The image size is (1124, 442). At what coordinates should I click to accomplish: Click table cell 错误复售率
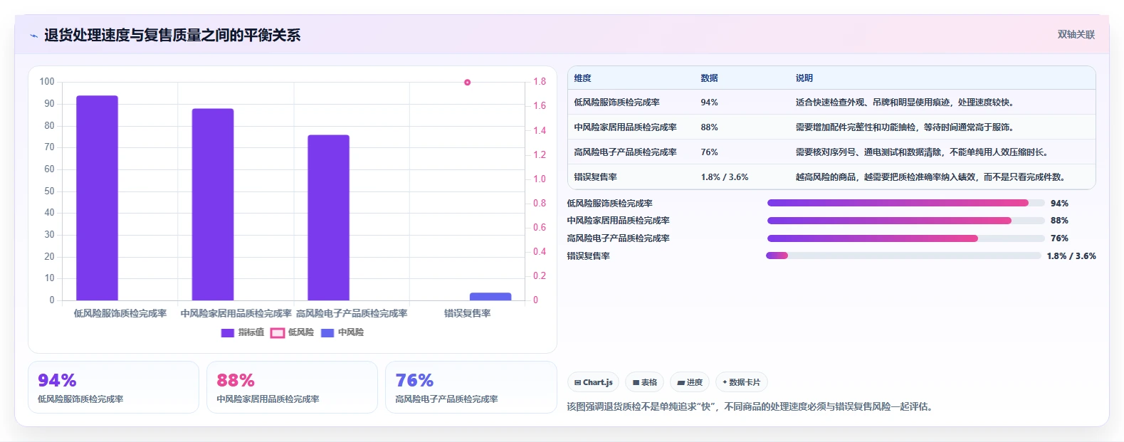coord(595,177)
